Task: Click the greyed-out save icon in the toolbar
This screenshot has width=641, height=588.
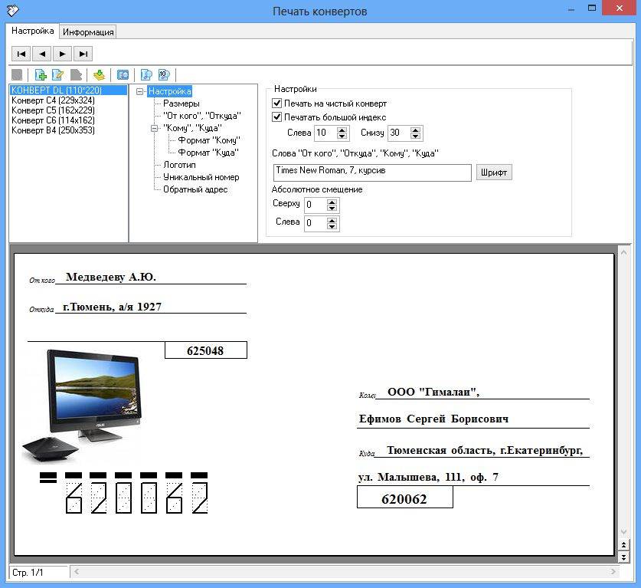Action: tap(17, 75)
